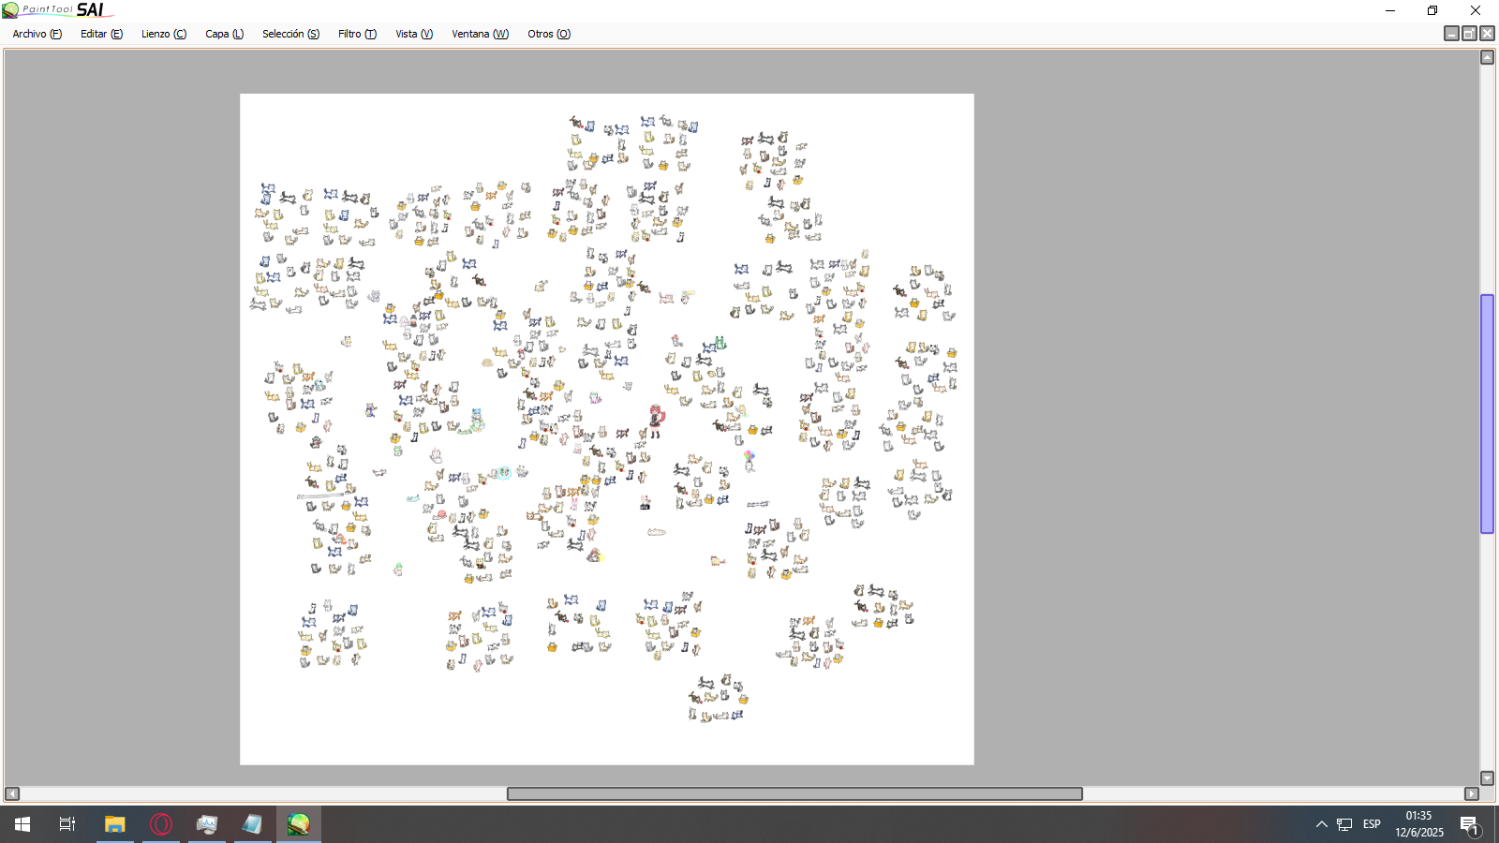This screenshot has height=843, width=1499.
Task: Click the PaintTool SAI taskbar icon
Action: pos(299,824)
